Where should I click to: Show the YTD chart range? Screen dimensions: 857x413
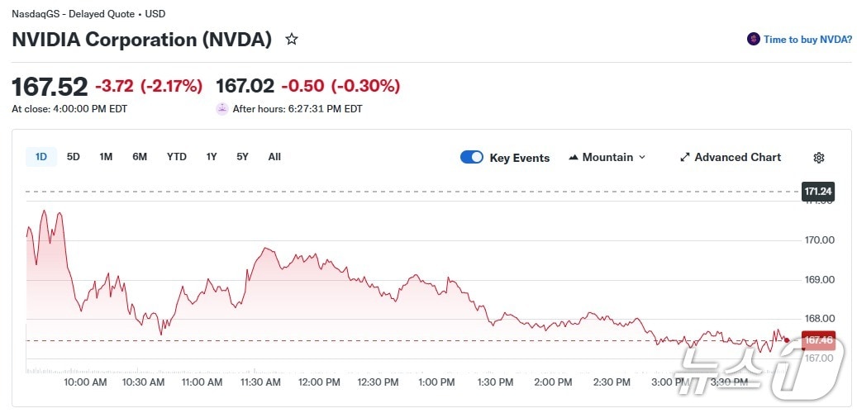[x=177, y=157]
